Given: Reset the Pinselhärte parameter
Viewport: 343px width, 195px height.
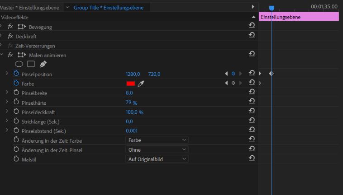Looking at the screenshot, I should (x=252, y=101).
